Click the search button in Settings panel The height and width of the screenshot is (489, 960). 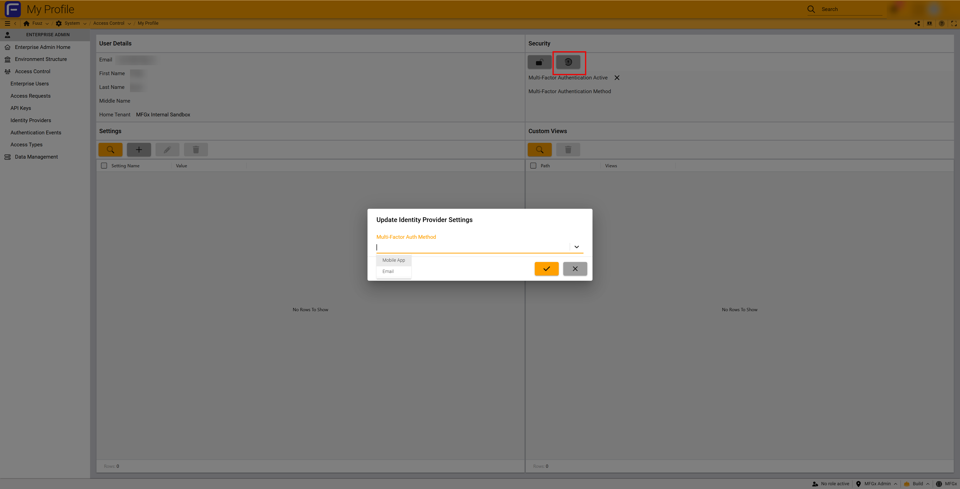pyautogui.click(x=110, y=150)
